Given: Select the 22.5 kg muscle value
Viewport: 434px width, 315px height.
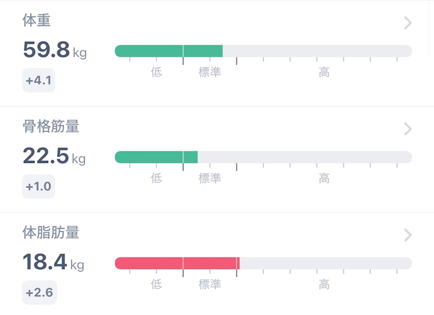Looking at the screenshot, I should coord(54,156).
